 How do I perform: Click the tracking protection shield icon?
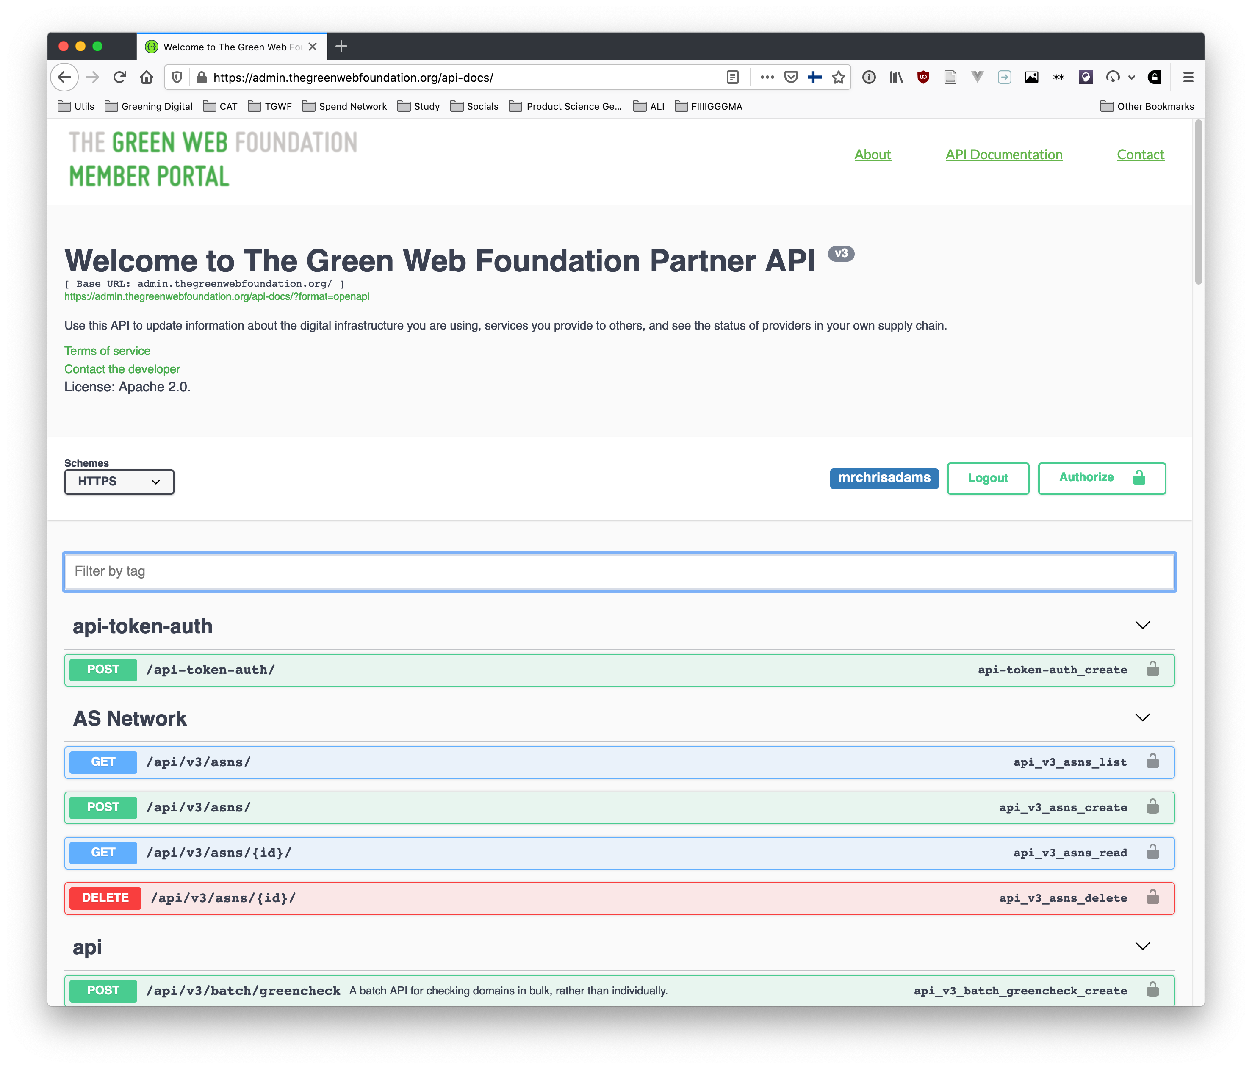[177, 78]
